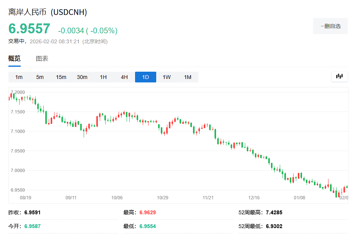Select the 1M monthly timeframe
The width and height of the screenshot is (350, 235).
[x=187, y=77]
